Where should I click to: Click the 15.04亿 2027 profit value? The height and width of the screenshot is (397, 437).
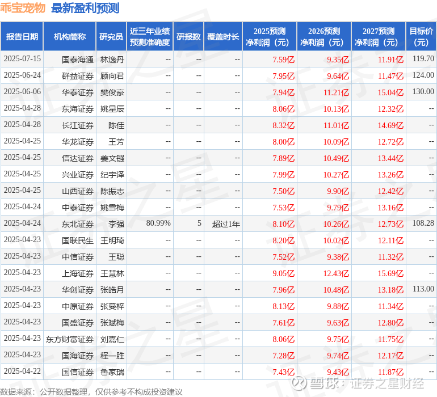click(390, 92)
